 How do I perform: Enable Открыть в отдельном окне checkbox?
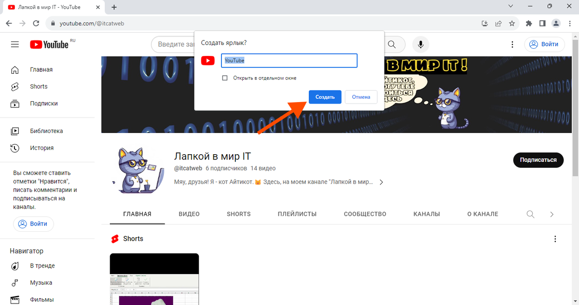(225, 78)
